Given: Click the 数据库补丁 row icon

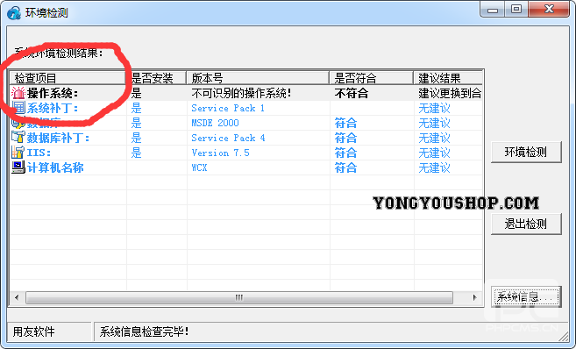Looking at the screenshot, I should (x=18, y=138).
